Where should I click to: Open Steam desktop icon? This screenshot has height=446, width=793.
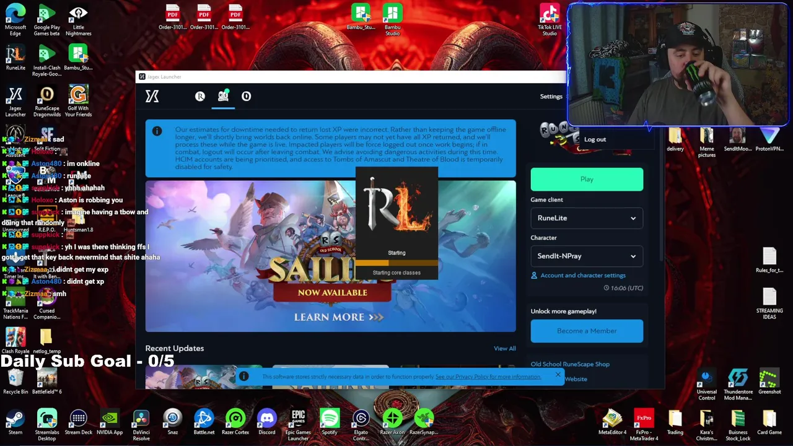15,422
